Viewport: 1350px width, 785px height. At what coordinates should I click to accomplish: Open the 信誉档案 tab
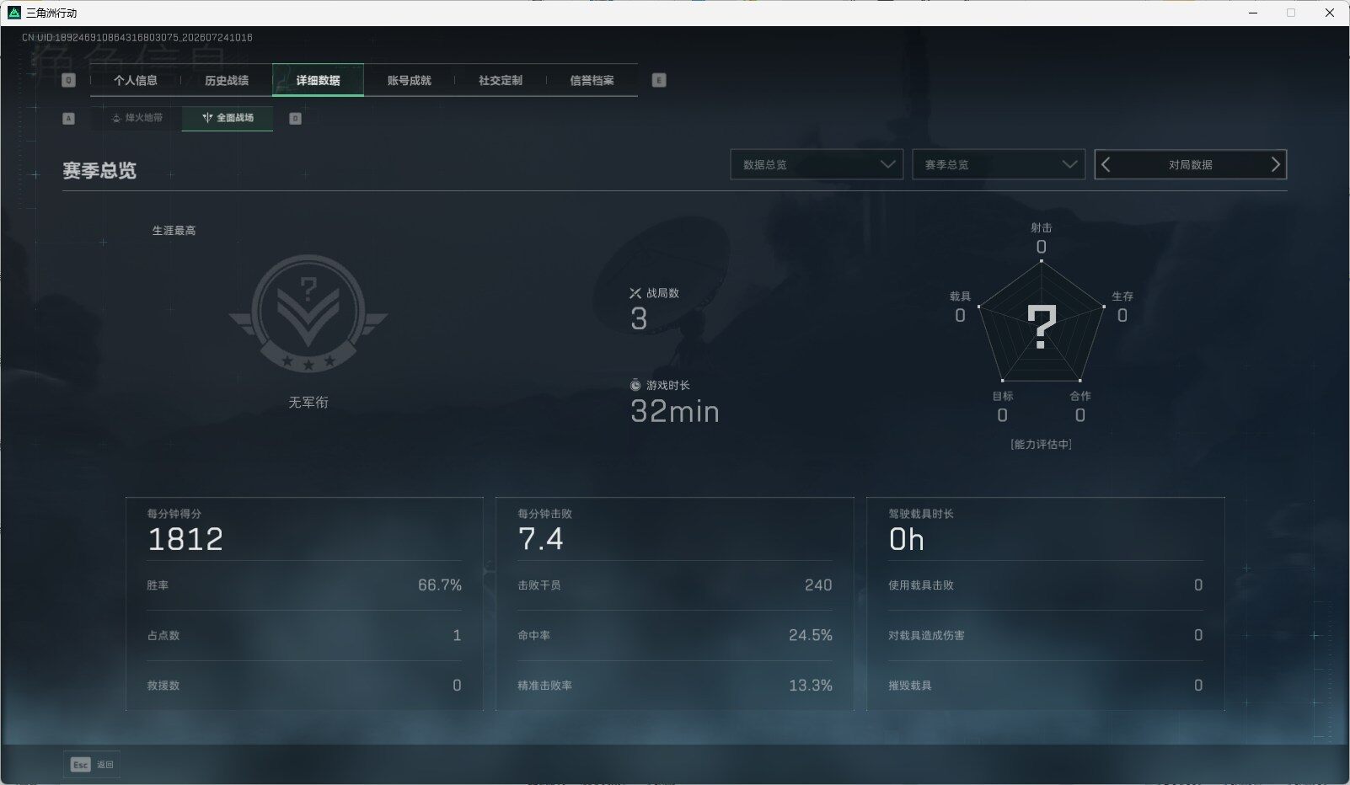(x=592, y=80)
